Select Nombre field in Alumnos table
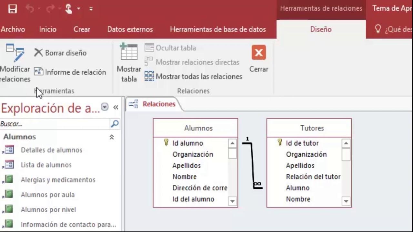The image size is (413, 232). click(184, 177)
